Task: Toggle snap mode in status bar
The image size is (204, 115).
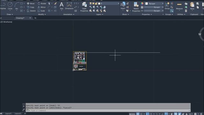Action: coord(141,114)
